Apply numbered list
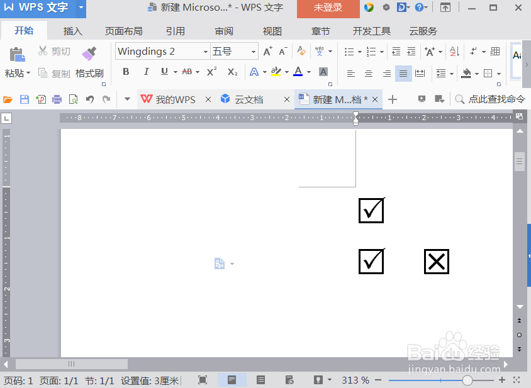The height and width of the screenshot is (388, 531). [x=371, y=52]
